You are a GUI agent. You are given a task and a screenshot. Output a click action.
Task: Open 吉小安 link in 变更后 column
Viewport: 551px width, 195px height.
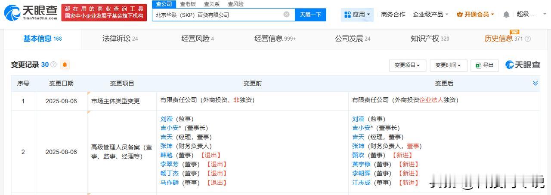click(361, 128)
